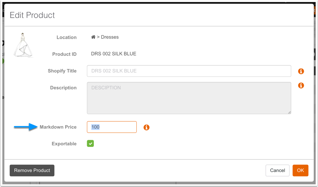Click the home icon in Location breadcrumb

point(93,37)
